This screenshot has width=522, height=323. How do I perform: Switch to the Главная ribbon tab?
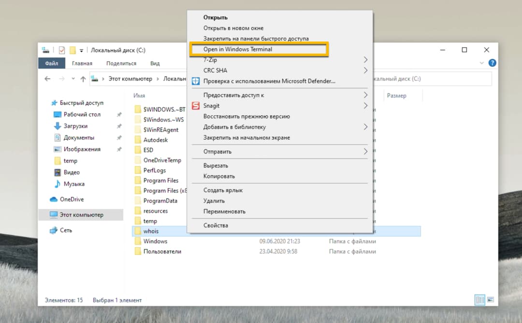[x=82, y=63]
